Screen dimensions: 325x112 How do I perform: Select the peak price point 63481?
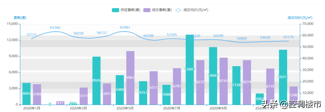point(125,31)
